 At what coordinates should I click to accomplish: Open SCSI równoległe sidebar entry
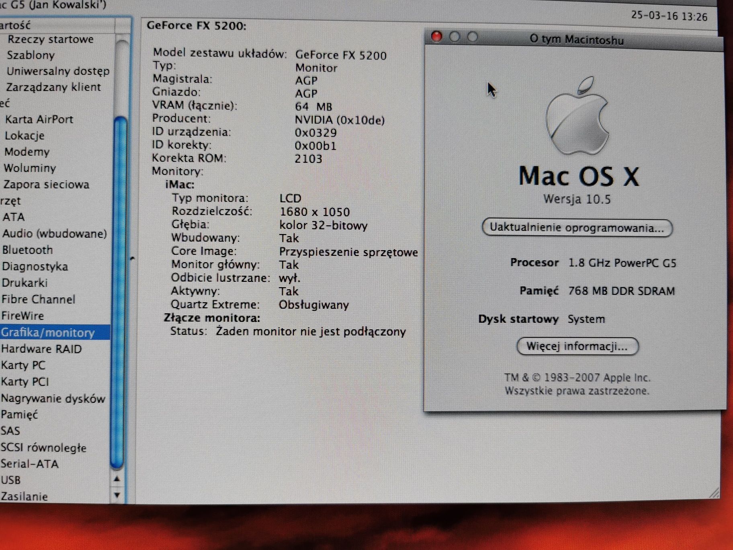tap(43, 447)
